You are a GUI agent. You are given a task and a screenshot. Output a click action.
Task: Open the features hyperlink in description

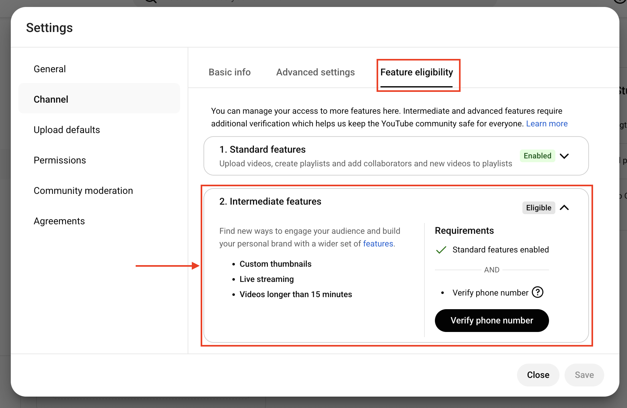pos(378,244)
